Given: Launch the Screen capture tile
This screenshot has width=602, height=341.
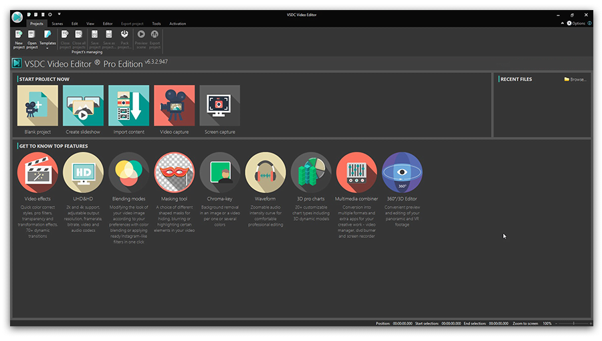Looking at the screenshot, I should point(219,106).
